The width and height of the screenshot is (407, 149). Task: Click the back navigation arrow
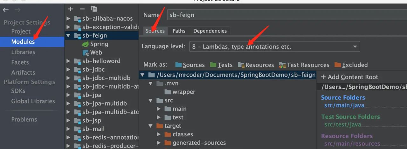[x=6, y=10]
